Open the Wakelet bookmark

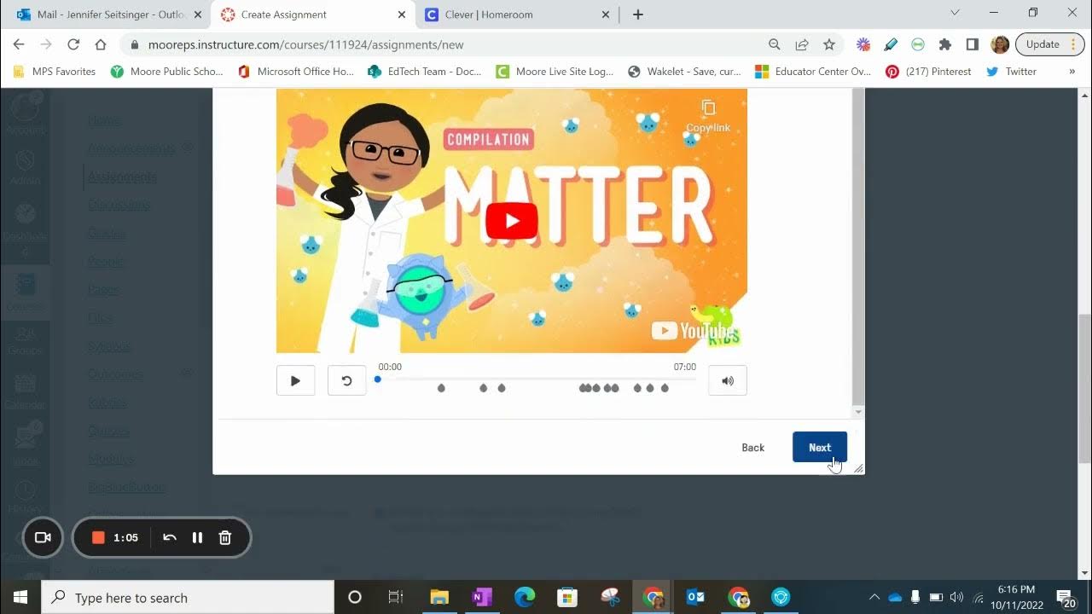pyautogui.click(x=685, y=72)
